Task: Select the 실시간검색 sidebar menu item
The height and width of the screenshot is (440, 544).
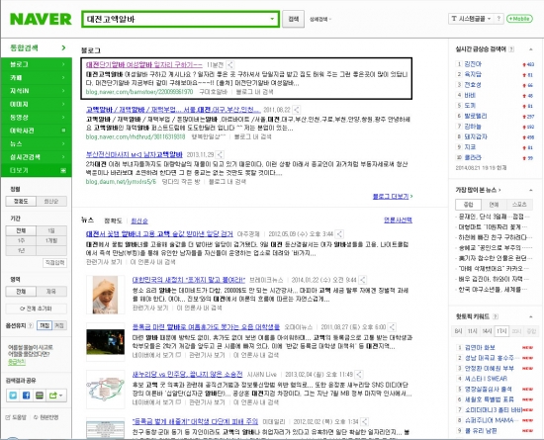Action: tap(37, 157)
